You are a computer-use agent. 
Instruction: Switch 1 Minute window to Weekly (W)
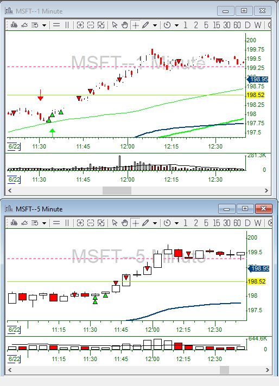click(257, 25)
